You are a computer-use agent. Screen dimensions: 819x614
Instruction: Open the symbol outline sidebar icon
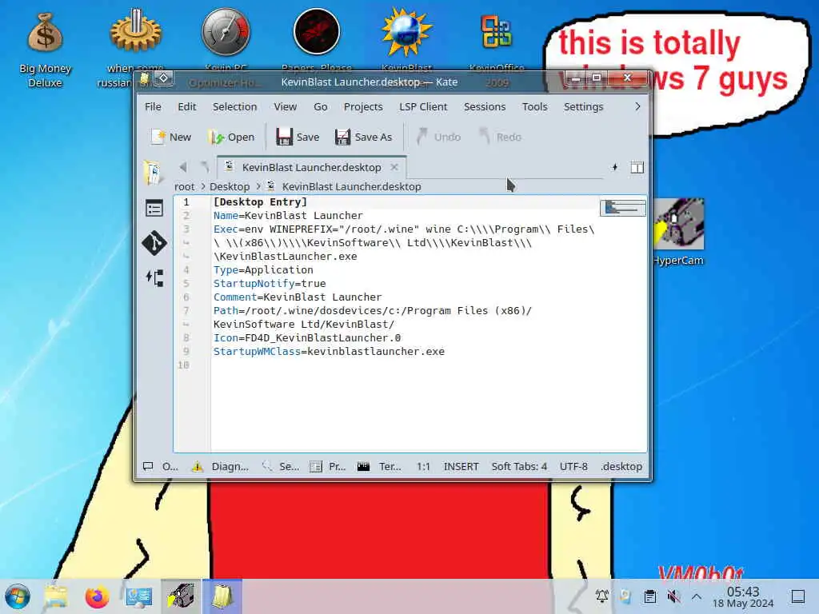[154, 277]
